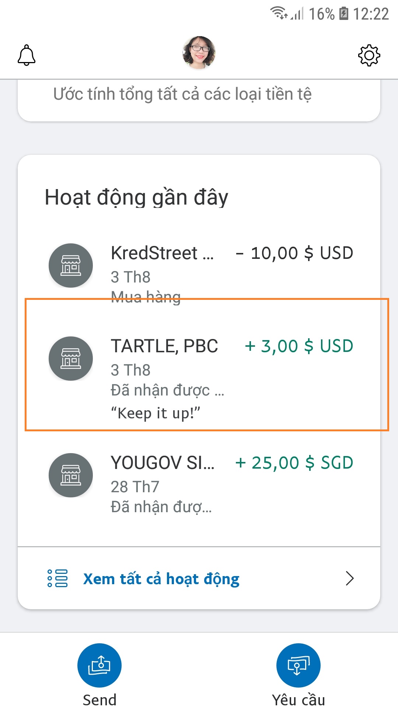The height and width of the screenshot is (709, 398).
Task: Tap the Ước tính tổng balance card
Action: click(x=199, y=98)
